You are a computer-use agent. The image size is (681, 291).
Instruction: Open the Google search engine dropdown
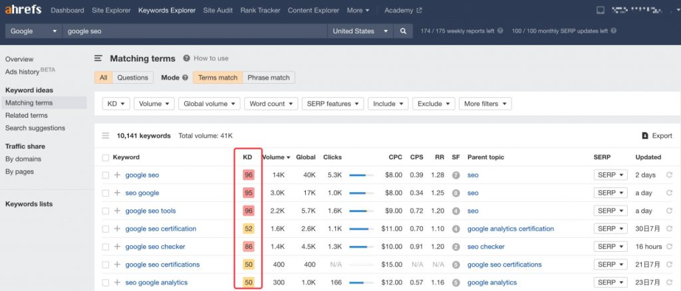coord(33,31)
